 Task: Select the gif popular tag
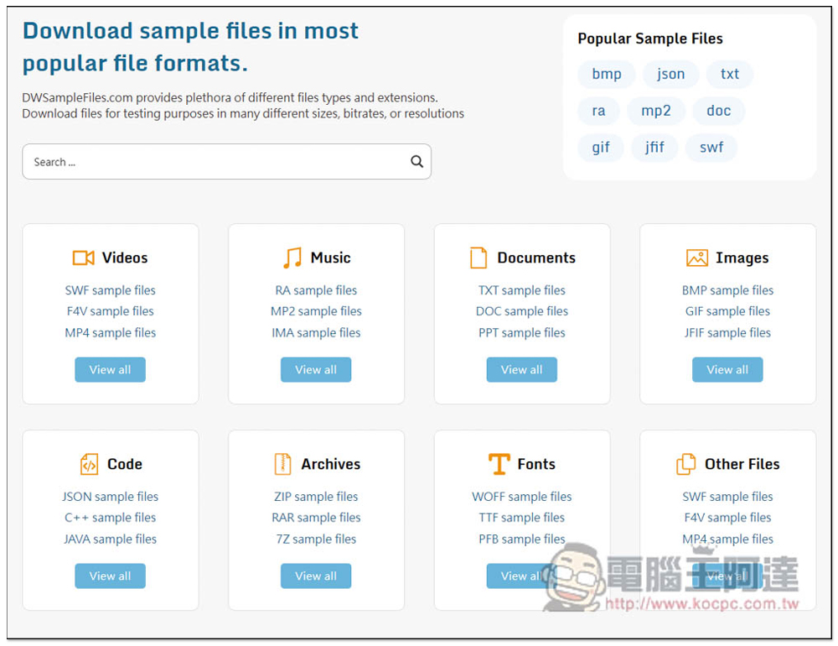[x=601, y=147]
